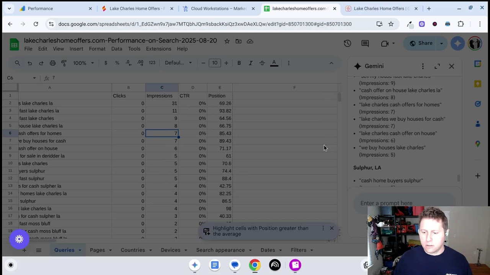This screenshot has height=275, width=490.
Task: Open the comments panel
Action: point(365,44)
